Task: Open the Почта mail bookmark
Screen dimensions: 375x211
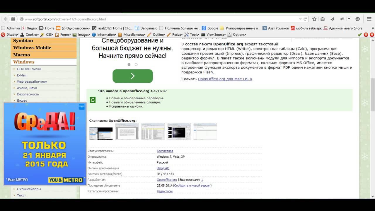Action: [47, 28]
